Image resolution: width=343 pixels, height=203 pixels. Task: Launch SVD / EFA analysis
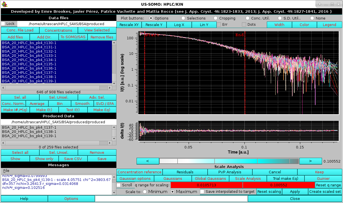pos(105,103)
